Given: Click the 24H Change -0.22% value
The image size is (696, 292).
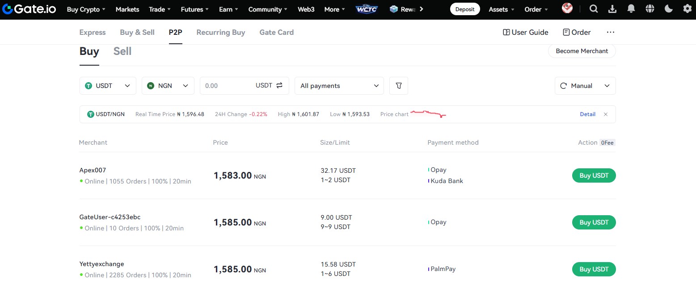Looking at the screenshot, I should 258,114.
